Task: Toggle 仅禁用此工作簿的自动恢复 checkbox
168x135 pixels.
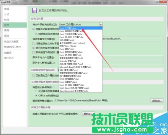Action: (33, 76)
